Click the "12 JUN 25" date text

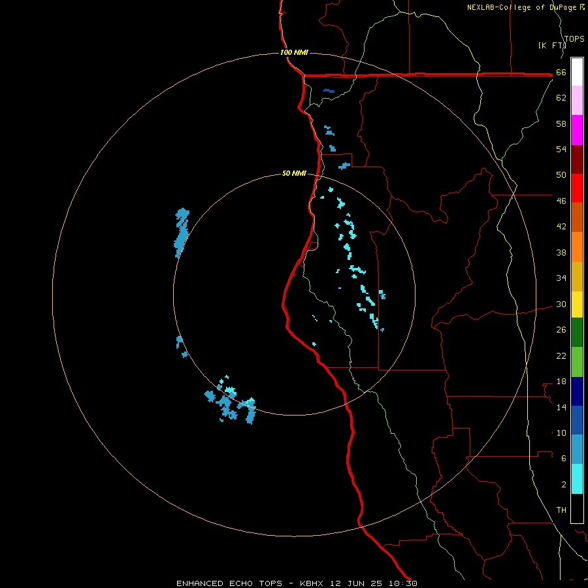356,583
